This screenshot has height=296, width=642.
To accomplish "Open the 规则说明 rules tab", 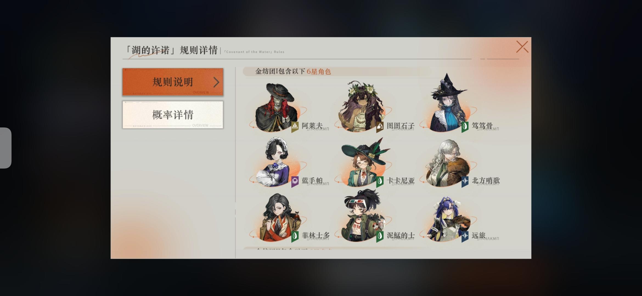I will tap(173, 82).
